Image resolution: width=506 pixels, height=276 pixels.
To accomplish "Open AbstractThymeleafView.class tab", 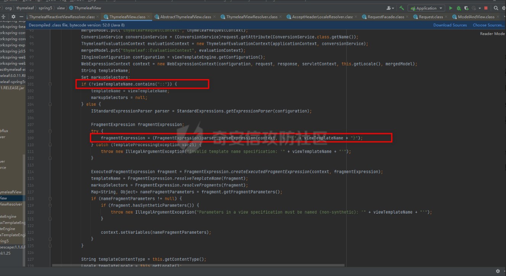I will pos(185,17).
